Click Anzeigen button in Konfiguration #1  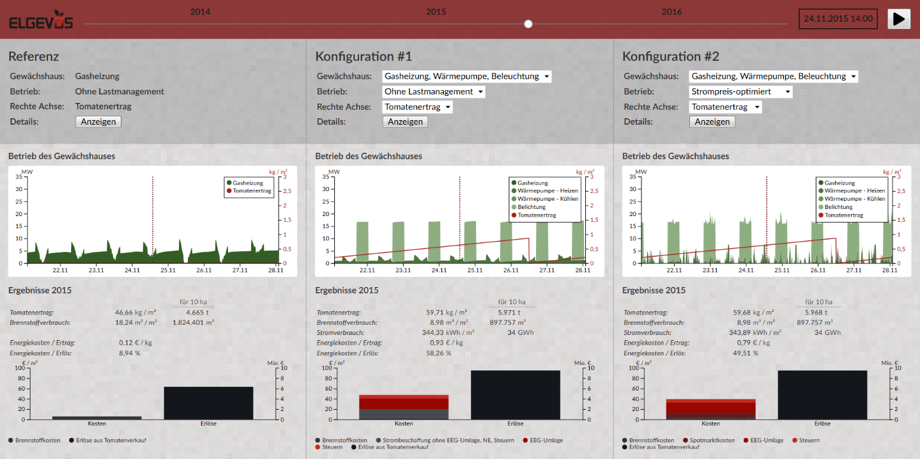405,121
